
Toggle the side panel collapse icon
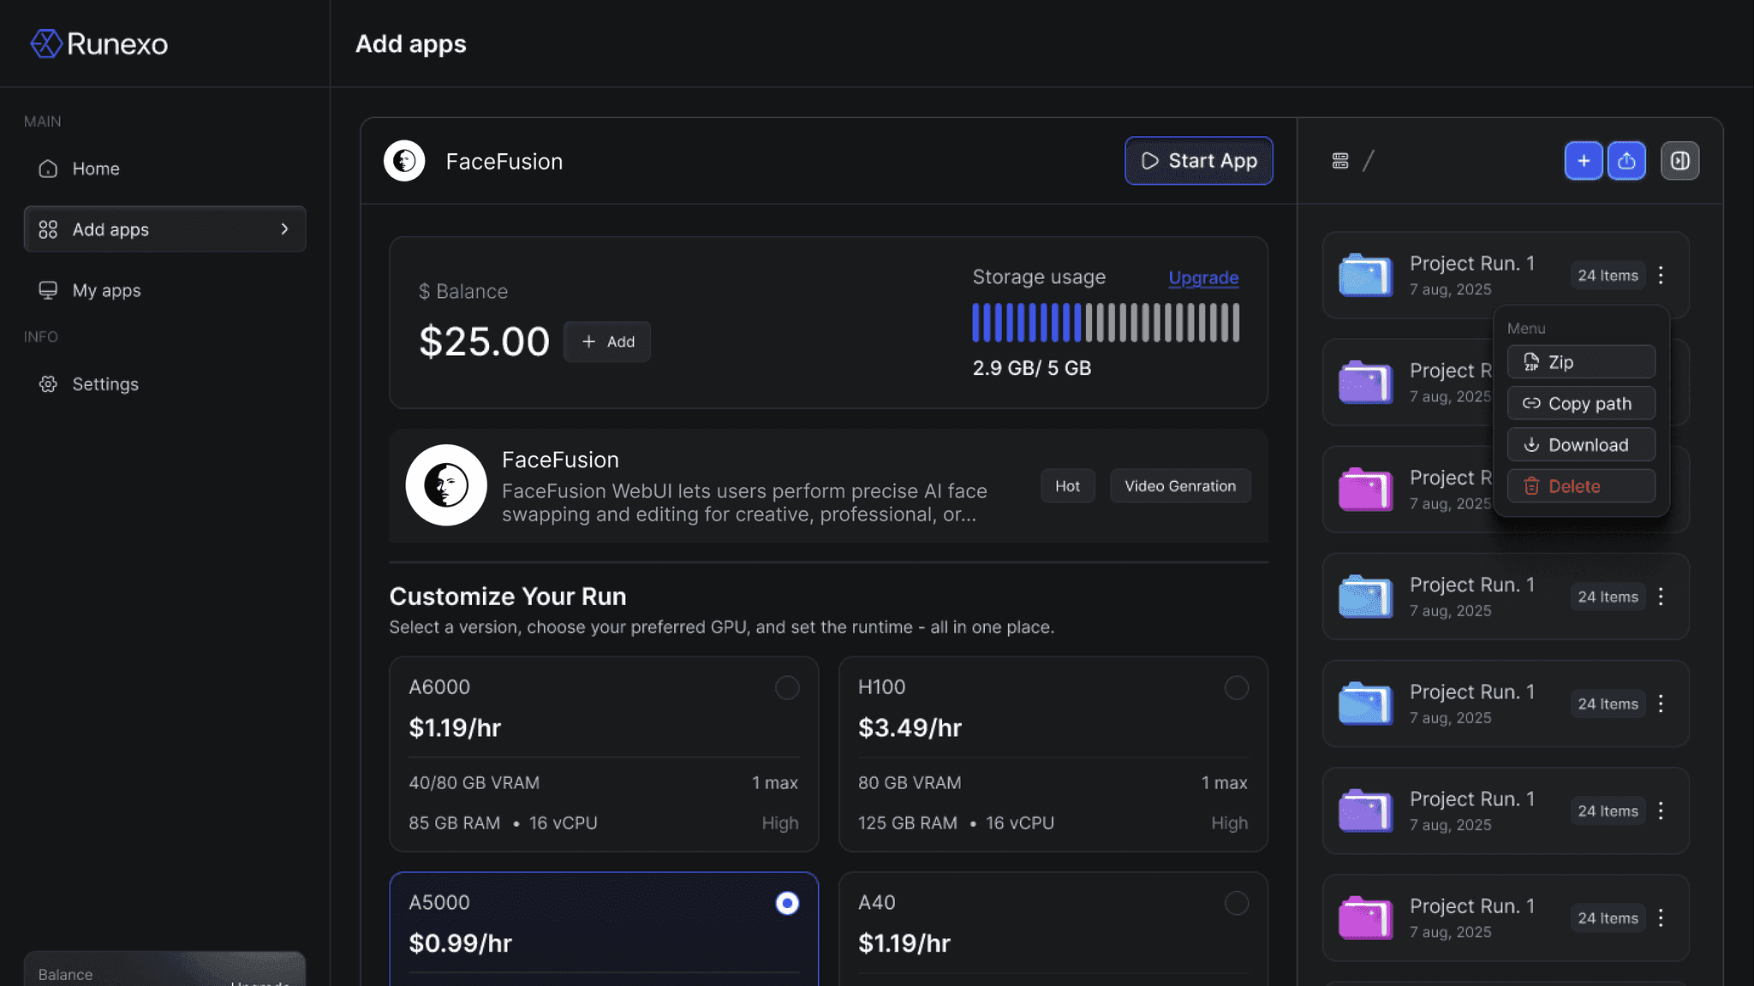pyautogui.click(x=1679, y=161)
